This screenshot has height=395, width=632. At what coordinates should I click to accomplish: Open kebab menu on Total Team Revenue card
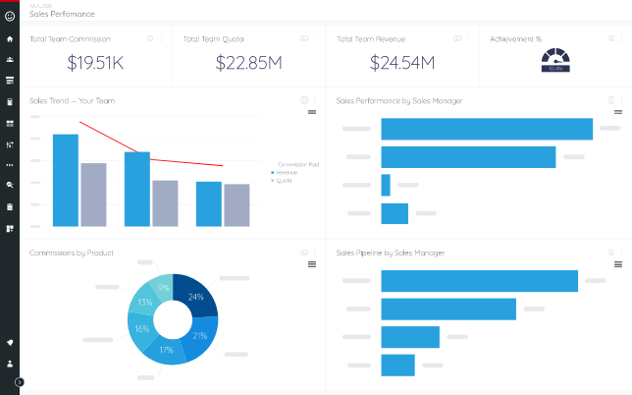(468, 38)
